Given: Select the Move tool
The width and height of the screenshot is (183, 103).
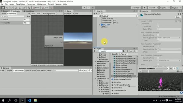Looking at the screenshot, I should click(x=7, y=8).
